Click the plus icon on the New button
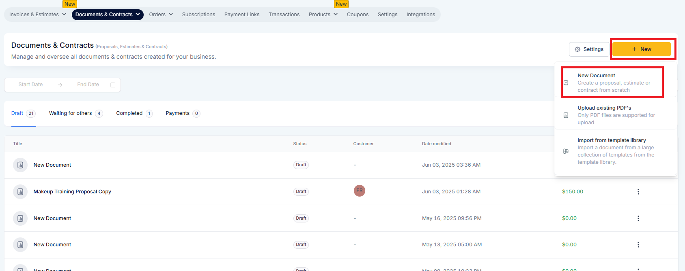This screenshot has width=685, height=271. point(634,49)
